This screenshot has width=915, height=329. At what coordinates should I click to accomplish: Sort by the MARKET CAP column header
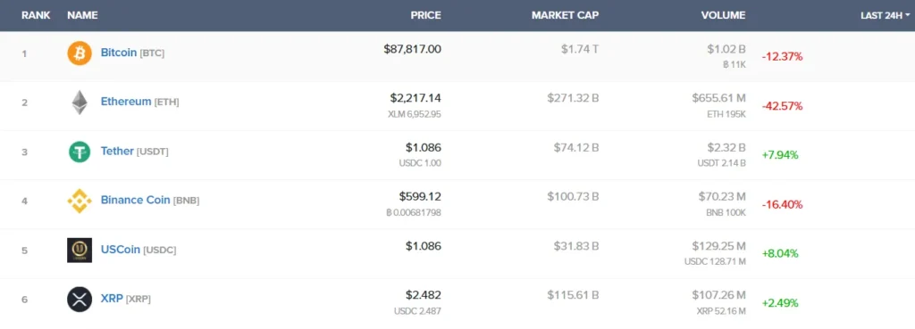click(x=565, y=16)
